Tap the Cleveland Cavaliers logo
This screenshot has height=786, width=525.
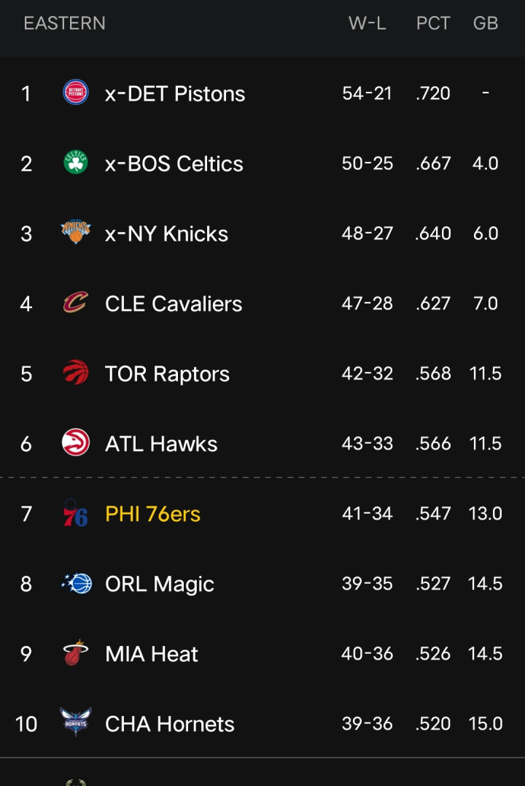pos(75,303)
